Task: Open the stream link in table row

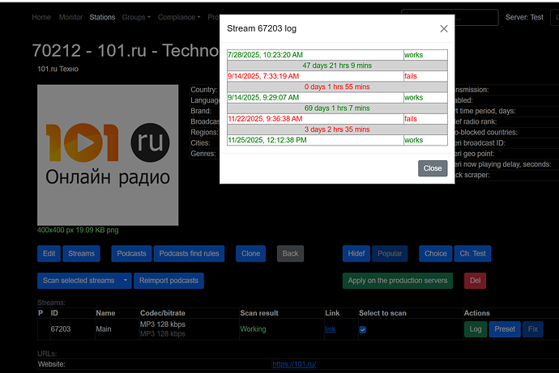Action: (330, 329)
